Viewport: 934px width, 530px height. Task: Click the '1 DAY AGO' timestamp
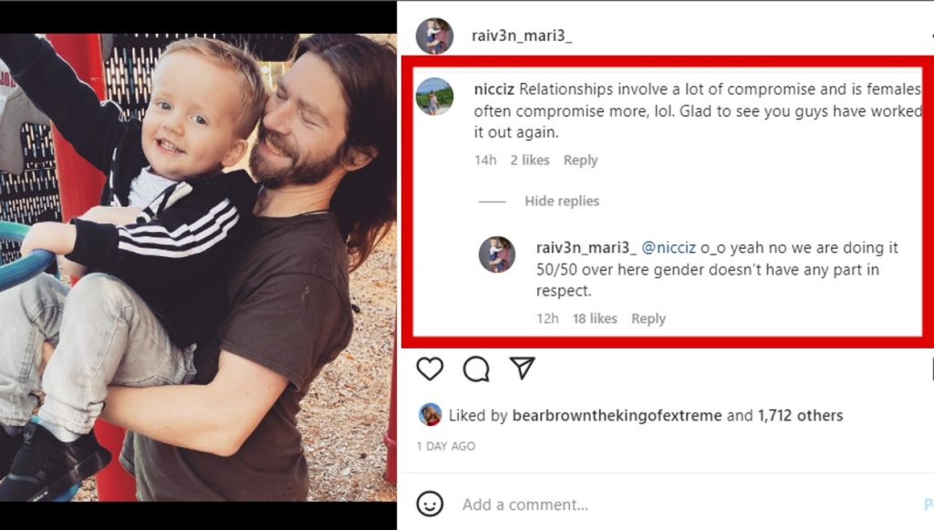446,446
